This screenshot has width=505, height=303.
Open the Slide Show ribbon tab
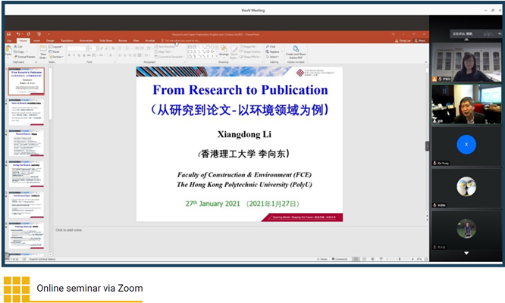point(105,40)
